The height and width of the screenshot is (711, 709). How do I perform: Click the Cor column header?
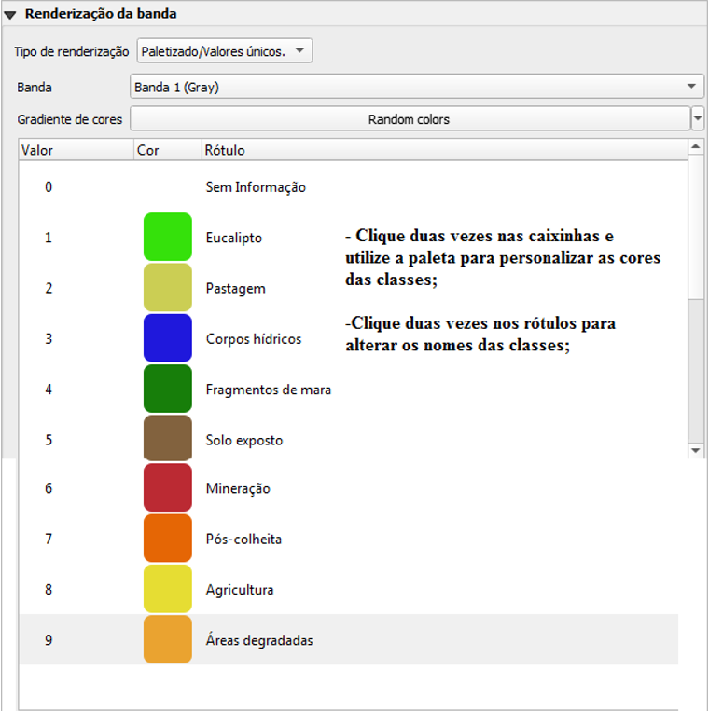click(x=168, y=150)
